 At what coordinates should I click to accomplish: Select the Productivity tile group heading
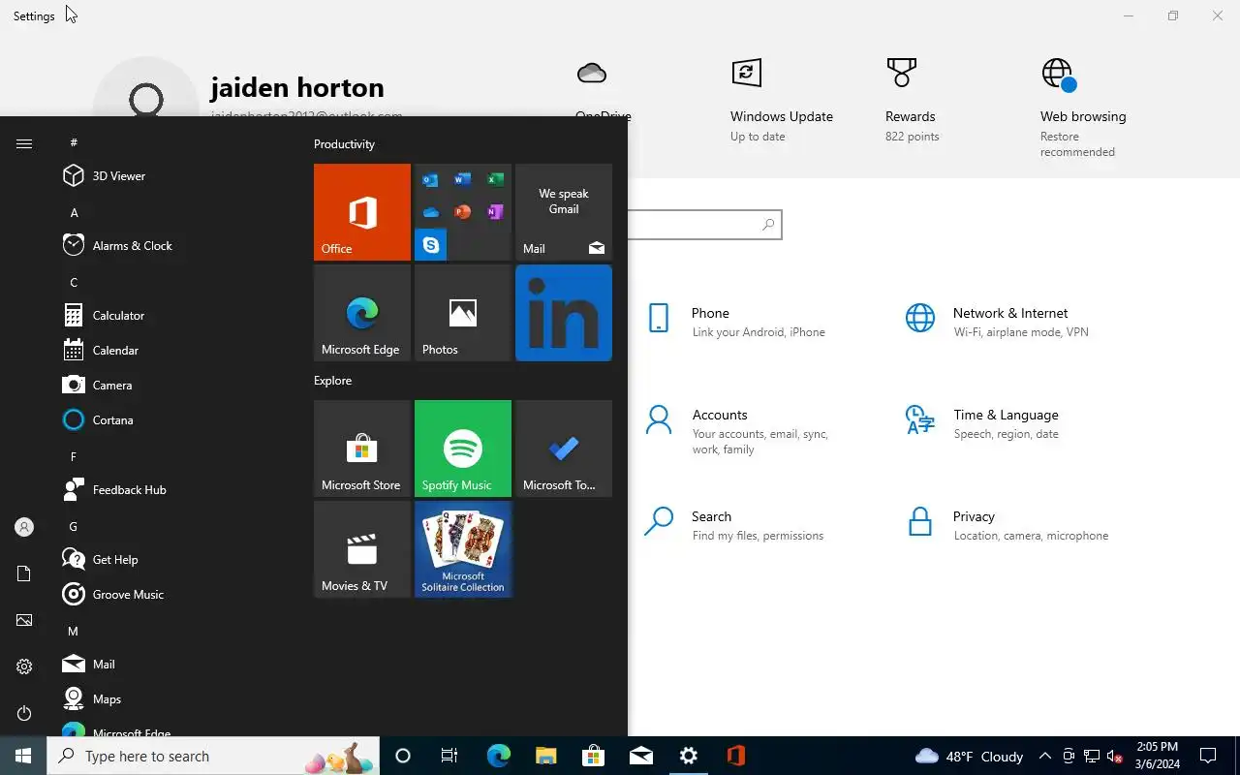click(344, 143)
